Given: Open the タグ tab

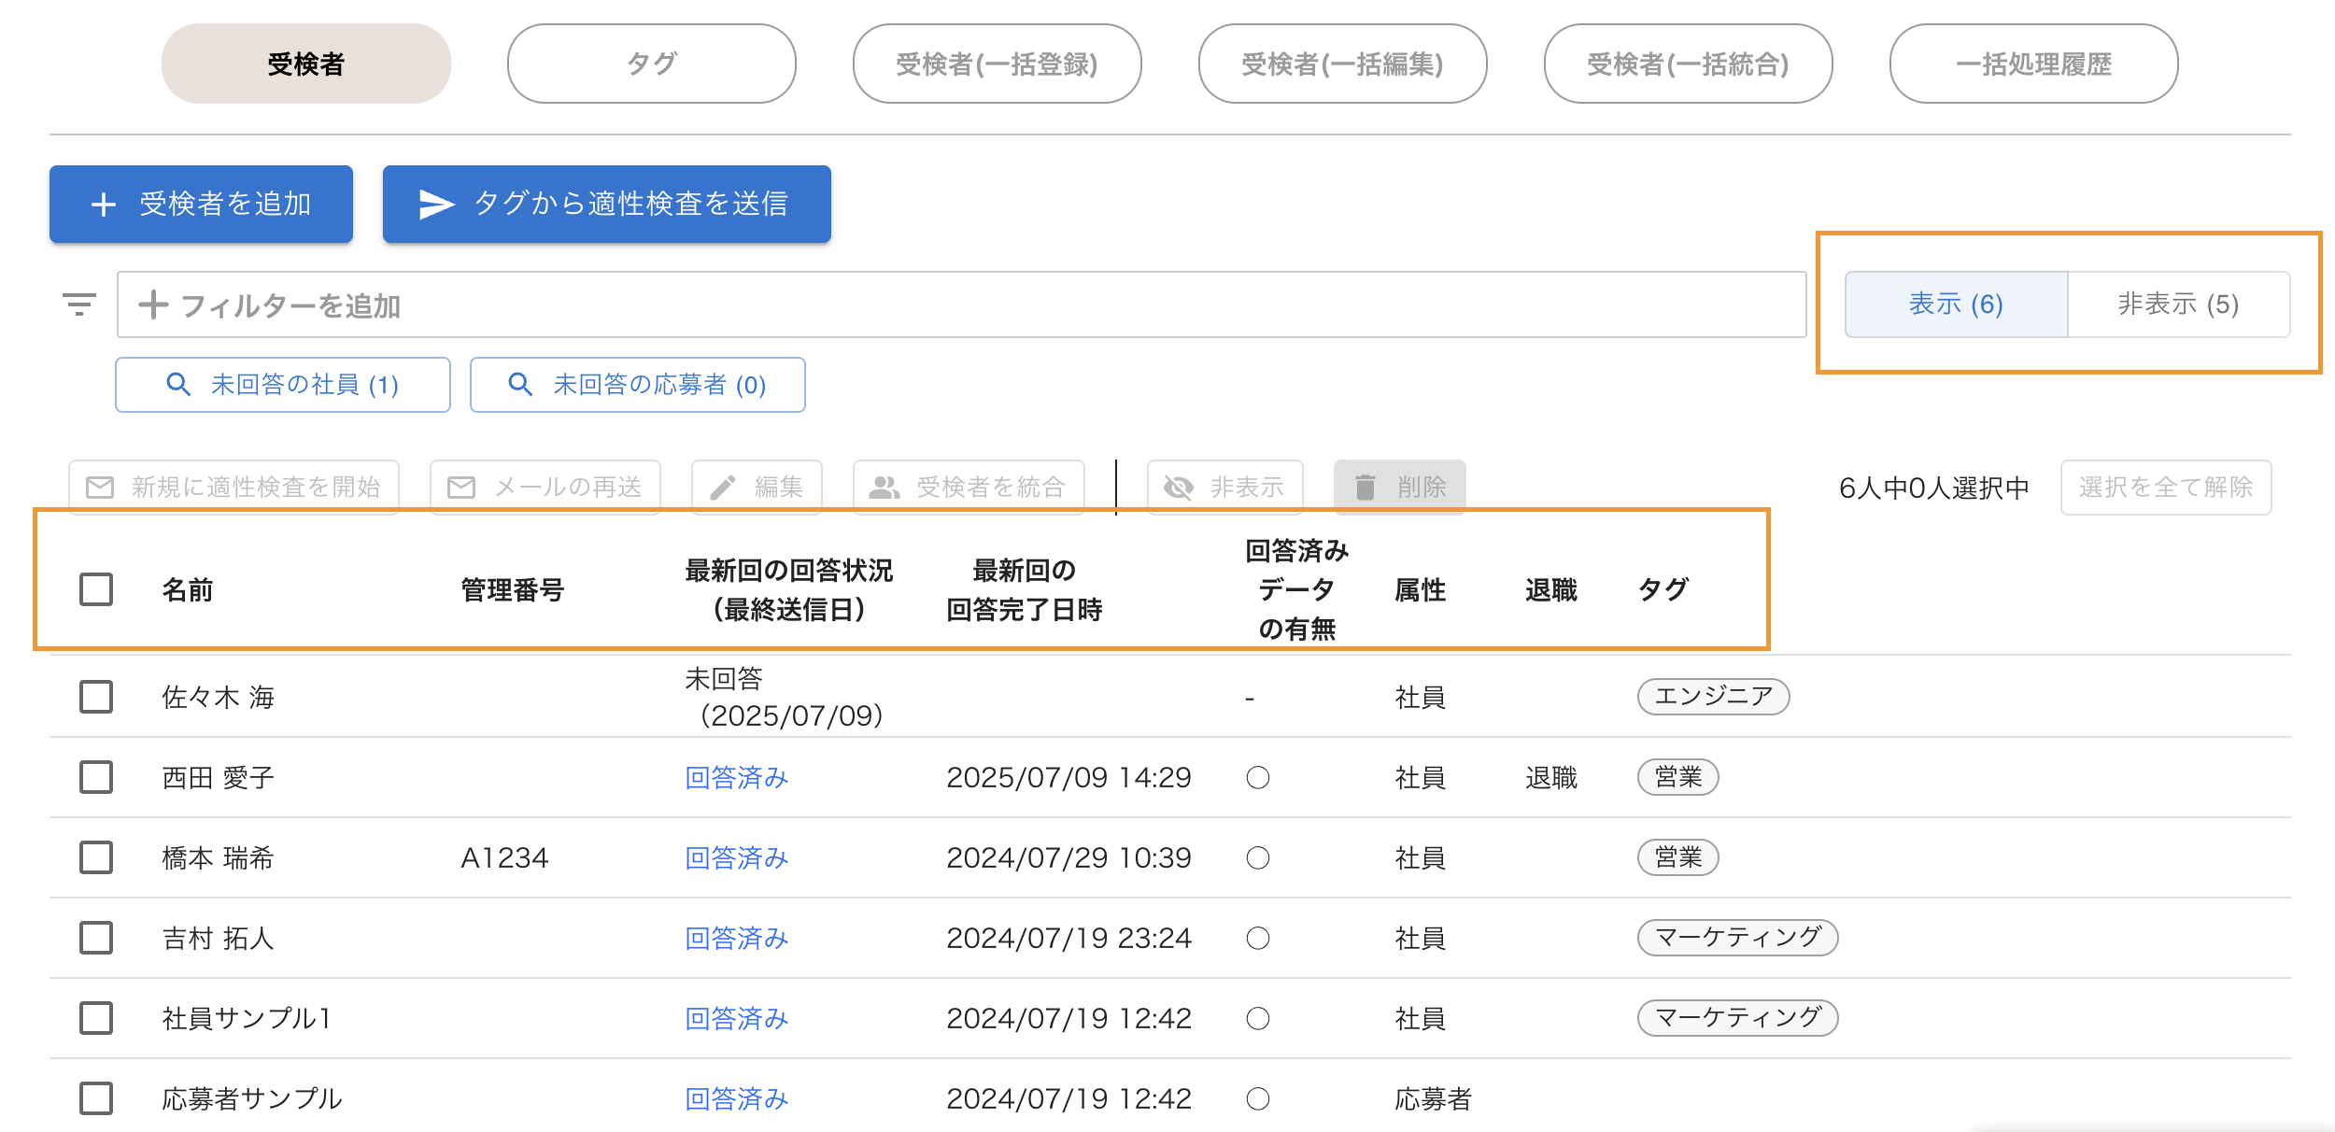Looking at the screenshot, I should coord(651,64).
